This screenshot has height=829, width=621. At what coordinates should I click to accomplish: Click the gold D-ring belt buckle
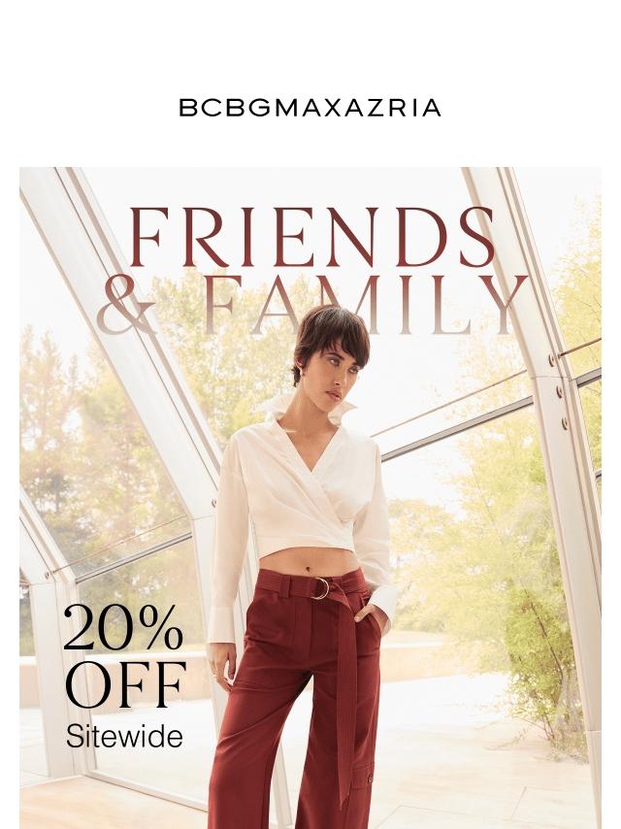click(320, 588)
